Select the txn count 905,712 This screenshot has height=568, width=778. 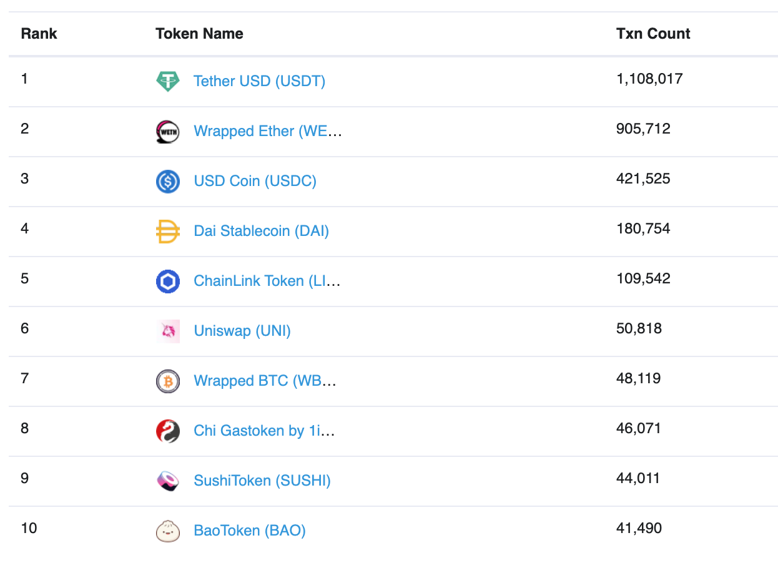[643, 129]
